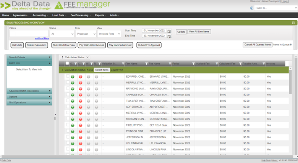298x163 pixels.
Task: Click the Start Time date field
Action: [154, 31]
